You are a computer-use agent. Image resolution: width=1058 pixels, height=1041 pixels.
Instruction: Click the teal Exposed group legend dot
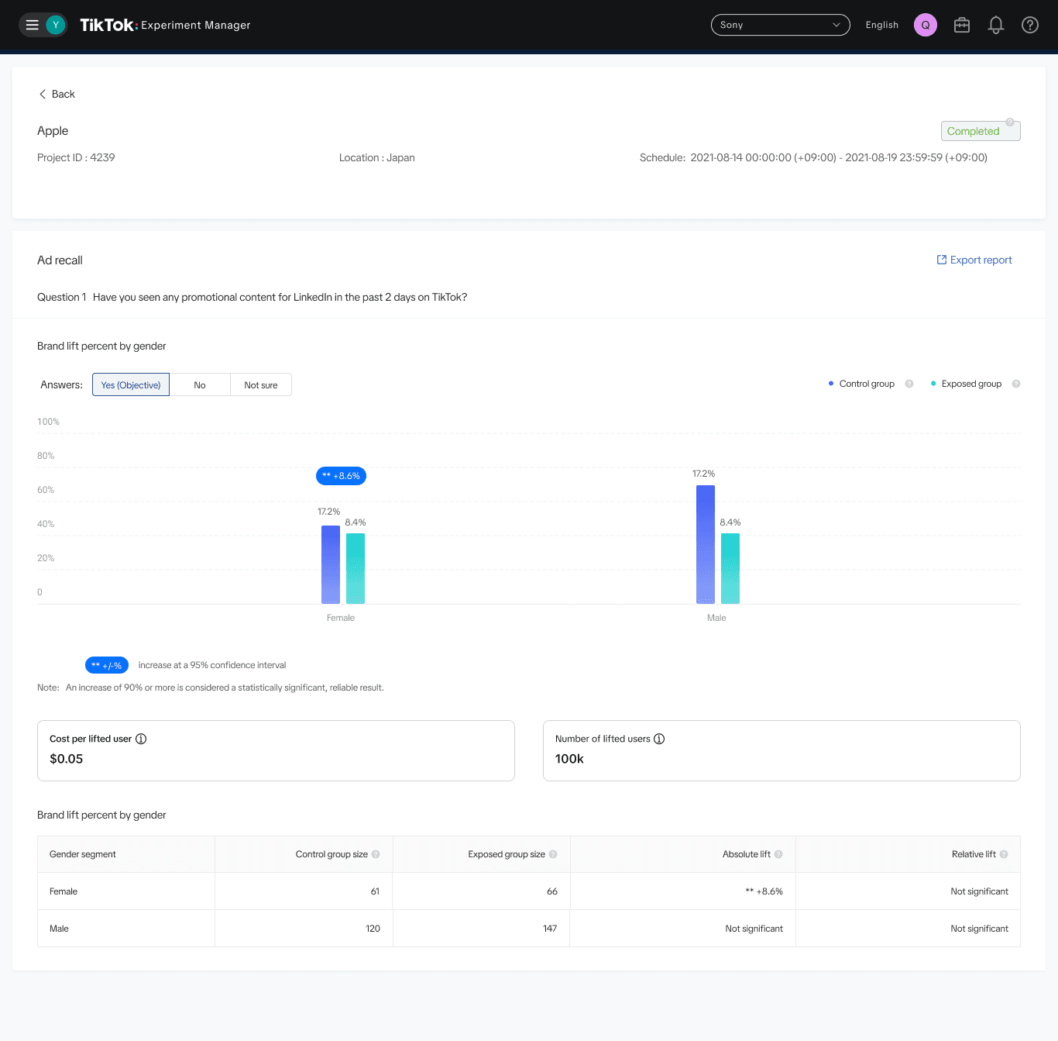point(933,384)
